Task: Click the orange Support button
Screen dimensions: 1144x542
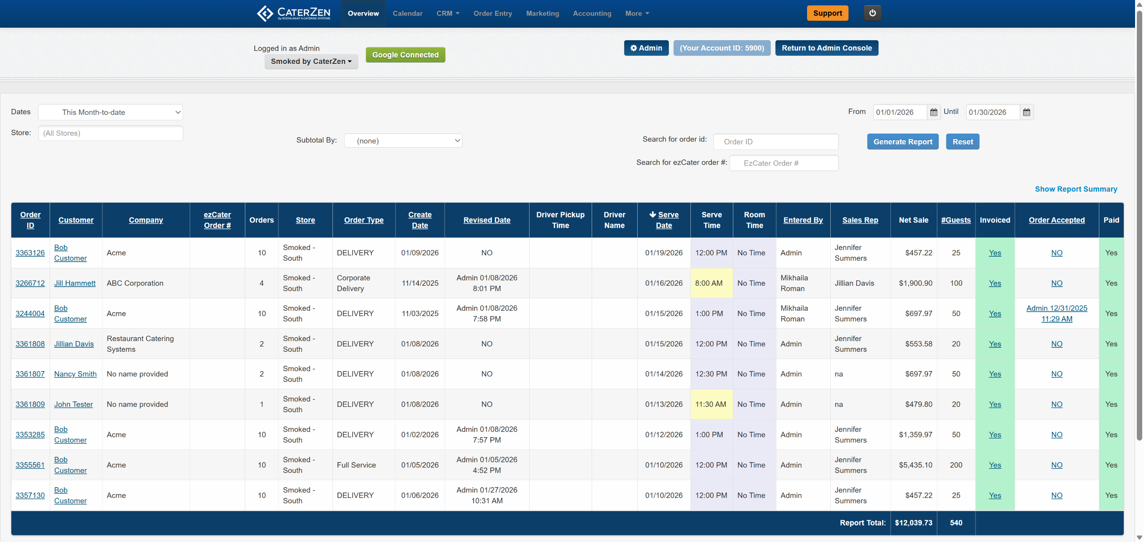Action: click(x=827, y=13)
